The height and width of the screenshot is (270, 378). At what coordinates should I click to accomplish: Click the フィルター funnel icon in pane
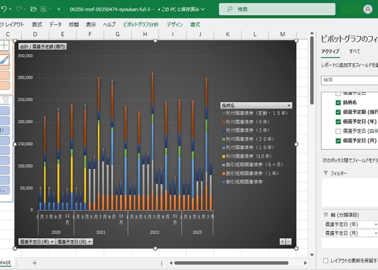click(x=326, y=173)
